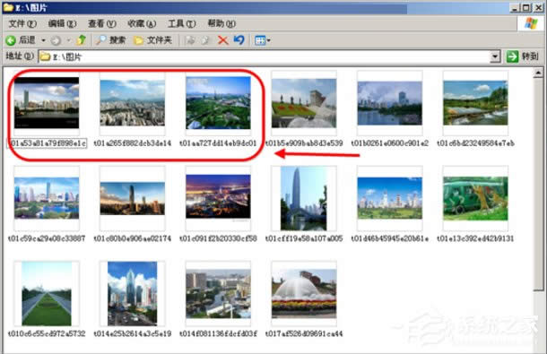Select thumbnail of t01a53a81a79f898e1c skyline photo
The height and width of the screenshot is (354, 547).
point(47,103)
